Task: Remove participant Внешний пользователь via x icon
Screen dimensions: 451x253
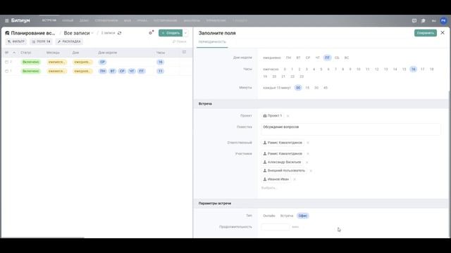Action: [311, 171]
